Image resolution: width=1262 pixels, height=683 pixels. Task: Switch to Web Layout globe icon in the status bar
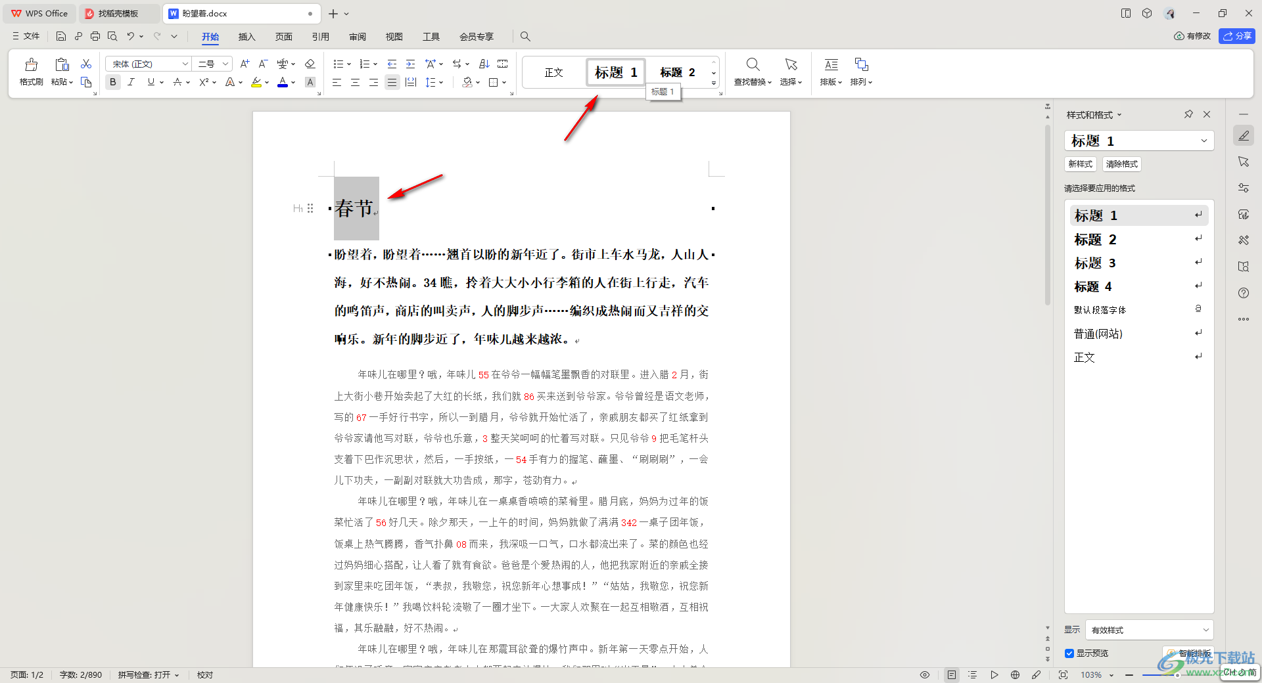(1015, 674)
